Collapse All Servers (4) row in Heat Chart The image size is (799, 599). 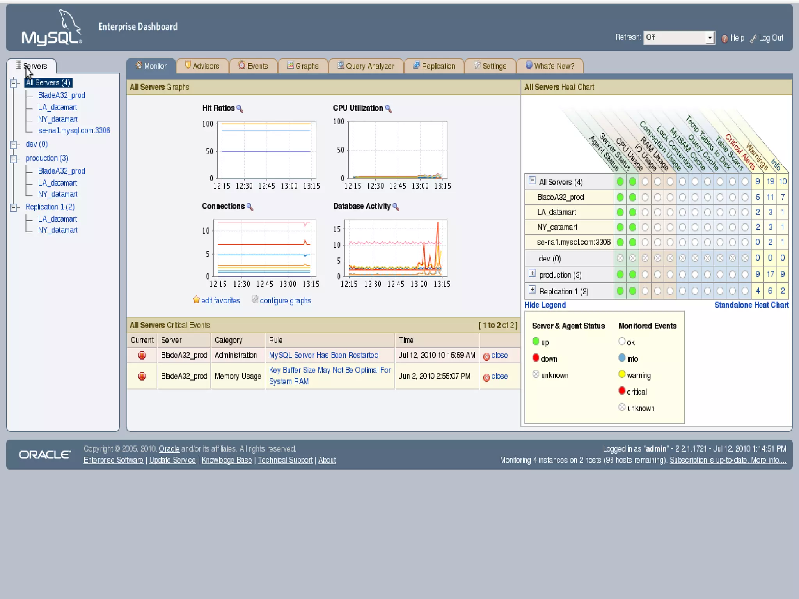532,180
